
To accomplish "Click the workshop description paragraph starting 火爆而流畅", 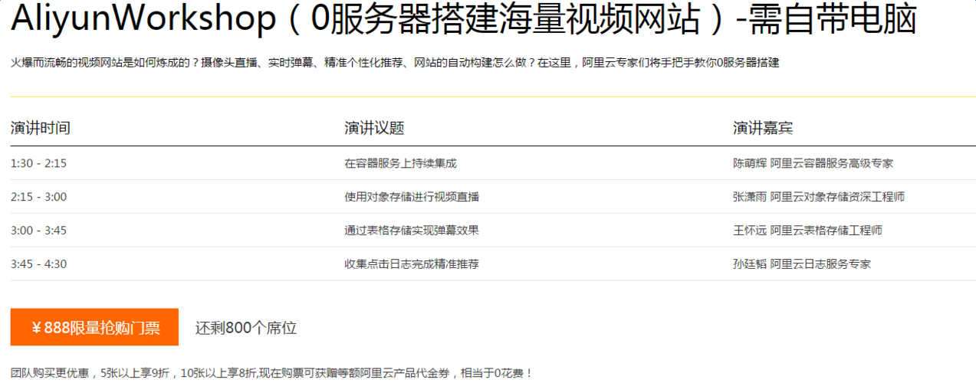I will (x=395, y=63).
